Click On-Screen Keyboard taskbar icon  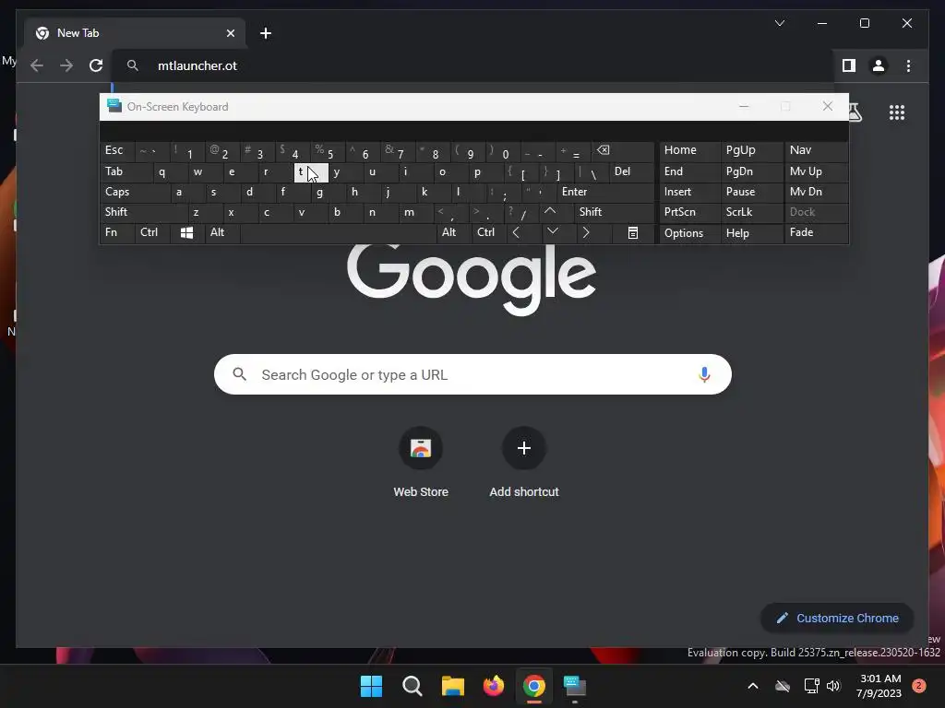(x=575, y=686)
